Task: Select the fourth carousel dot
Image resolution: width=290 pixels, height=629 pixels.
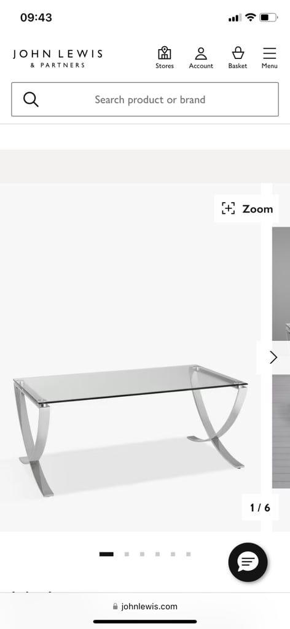Action: click(x=158, y=555)
